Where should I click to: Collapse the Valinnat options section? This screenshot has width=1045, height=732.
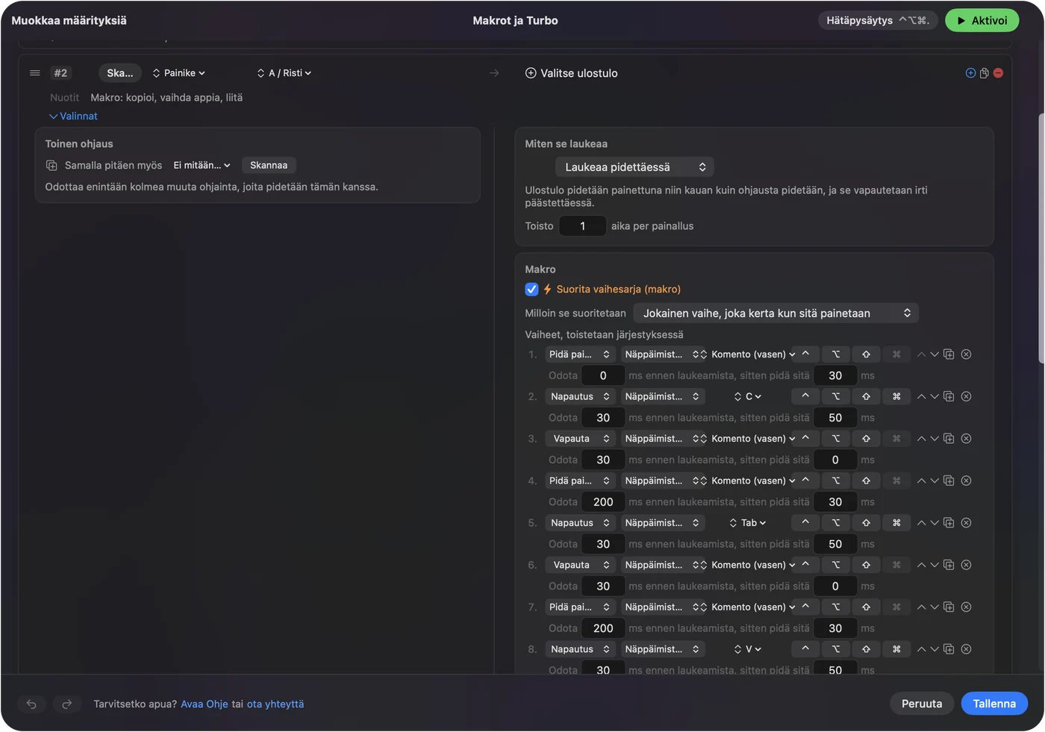[x=73, y=116]
